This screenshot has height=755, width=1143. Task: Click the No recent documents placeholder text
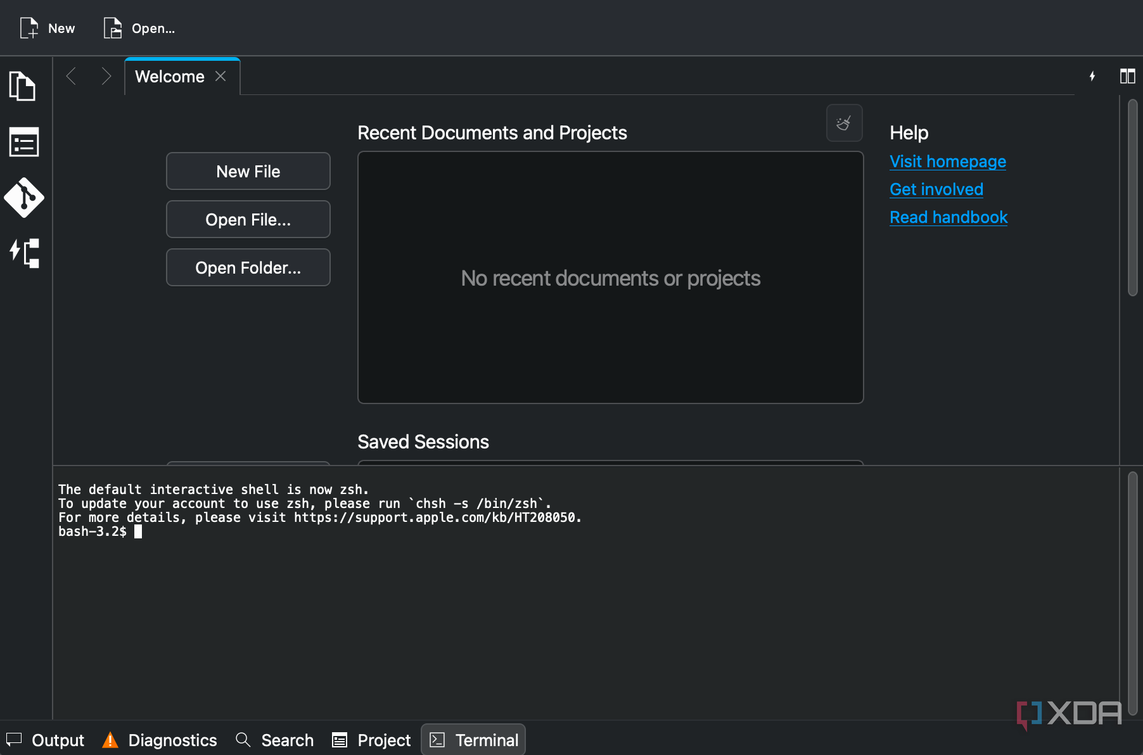coord(611,278)
